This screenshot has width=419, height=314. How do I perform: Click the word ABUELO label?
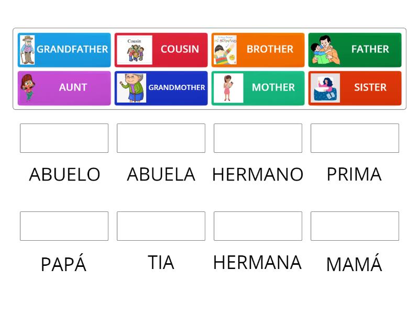(64, 174)
